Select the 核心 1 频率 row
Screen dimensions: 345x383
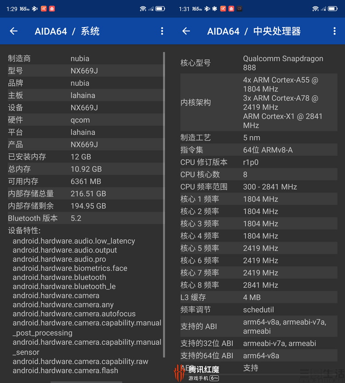click(x=259, y=199)
